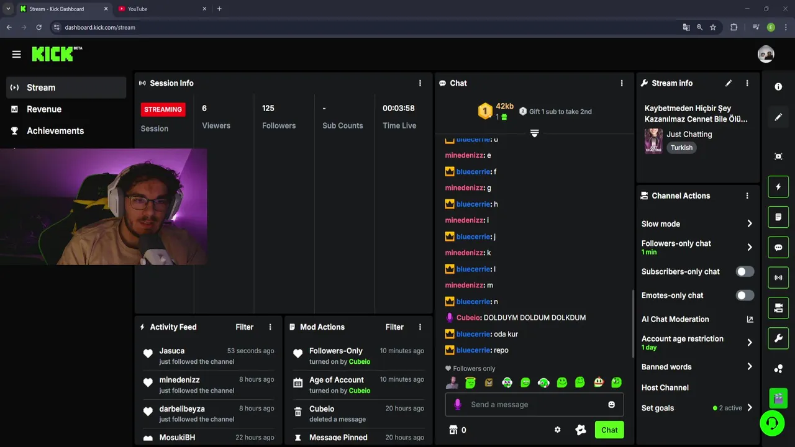Open the green headset support button
Viewport: 795px width, 447px height.
tap(772, 423)
